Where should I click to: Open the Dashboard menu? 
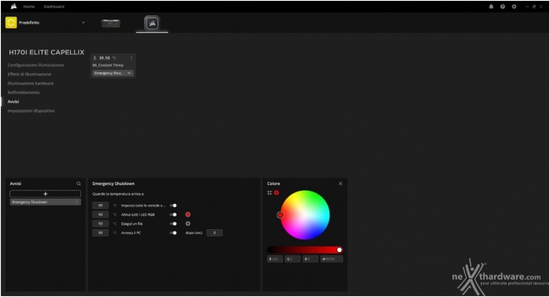[54, 6]
